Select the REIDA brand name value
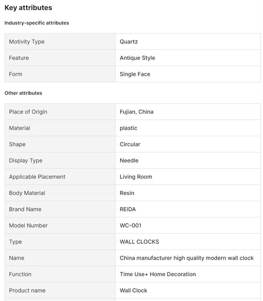 point(128,209)
